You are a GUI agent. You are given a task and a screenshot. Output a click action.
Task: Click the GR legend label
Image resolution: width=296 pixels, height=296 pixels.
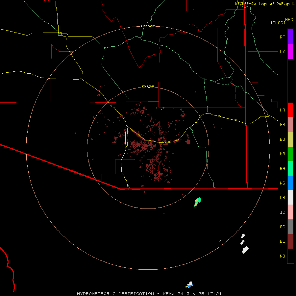282,125
